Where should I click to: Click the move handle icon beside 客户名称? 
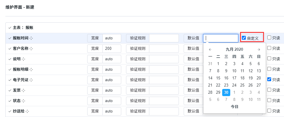31,49
